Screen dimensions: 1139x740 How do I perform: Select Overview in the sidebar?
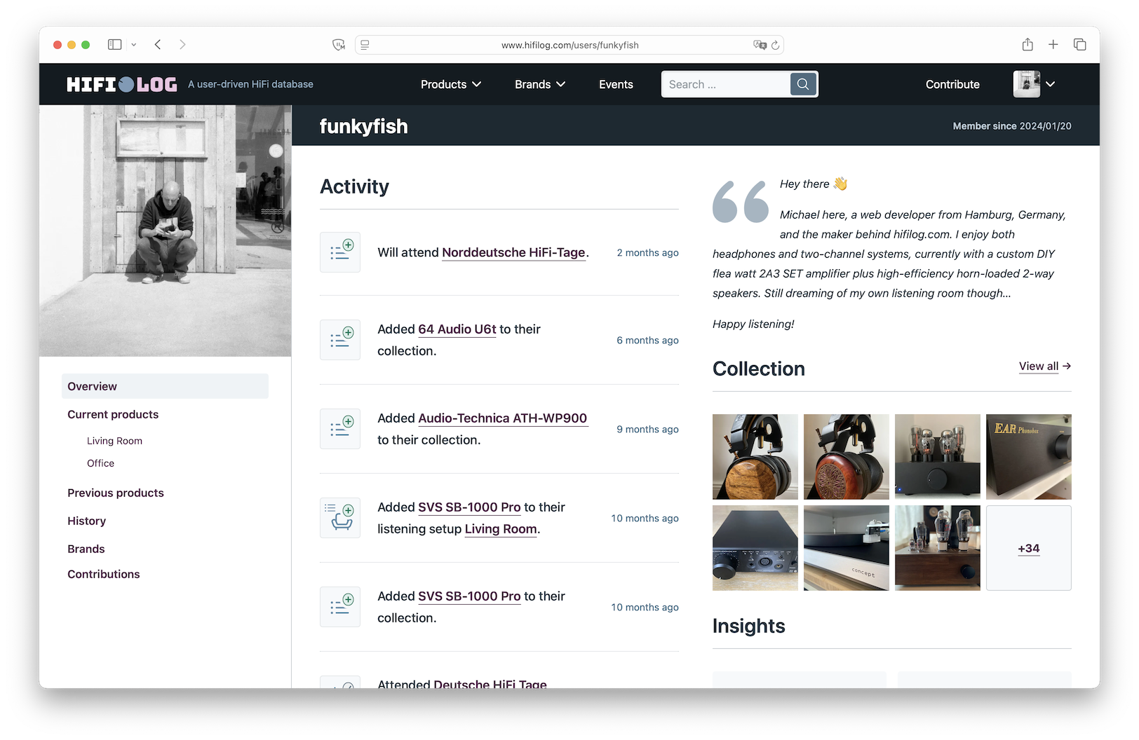click(x=165, y=386)
